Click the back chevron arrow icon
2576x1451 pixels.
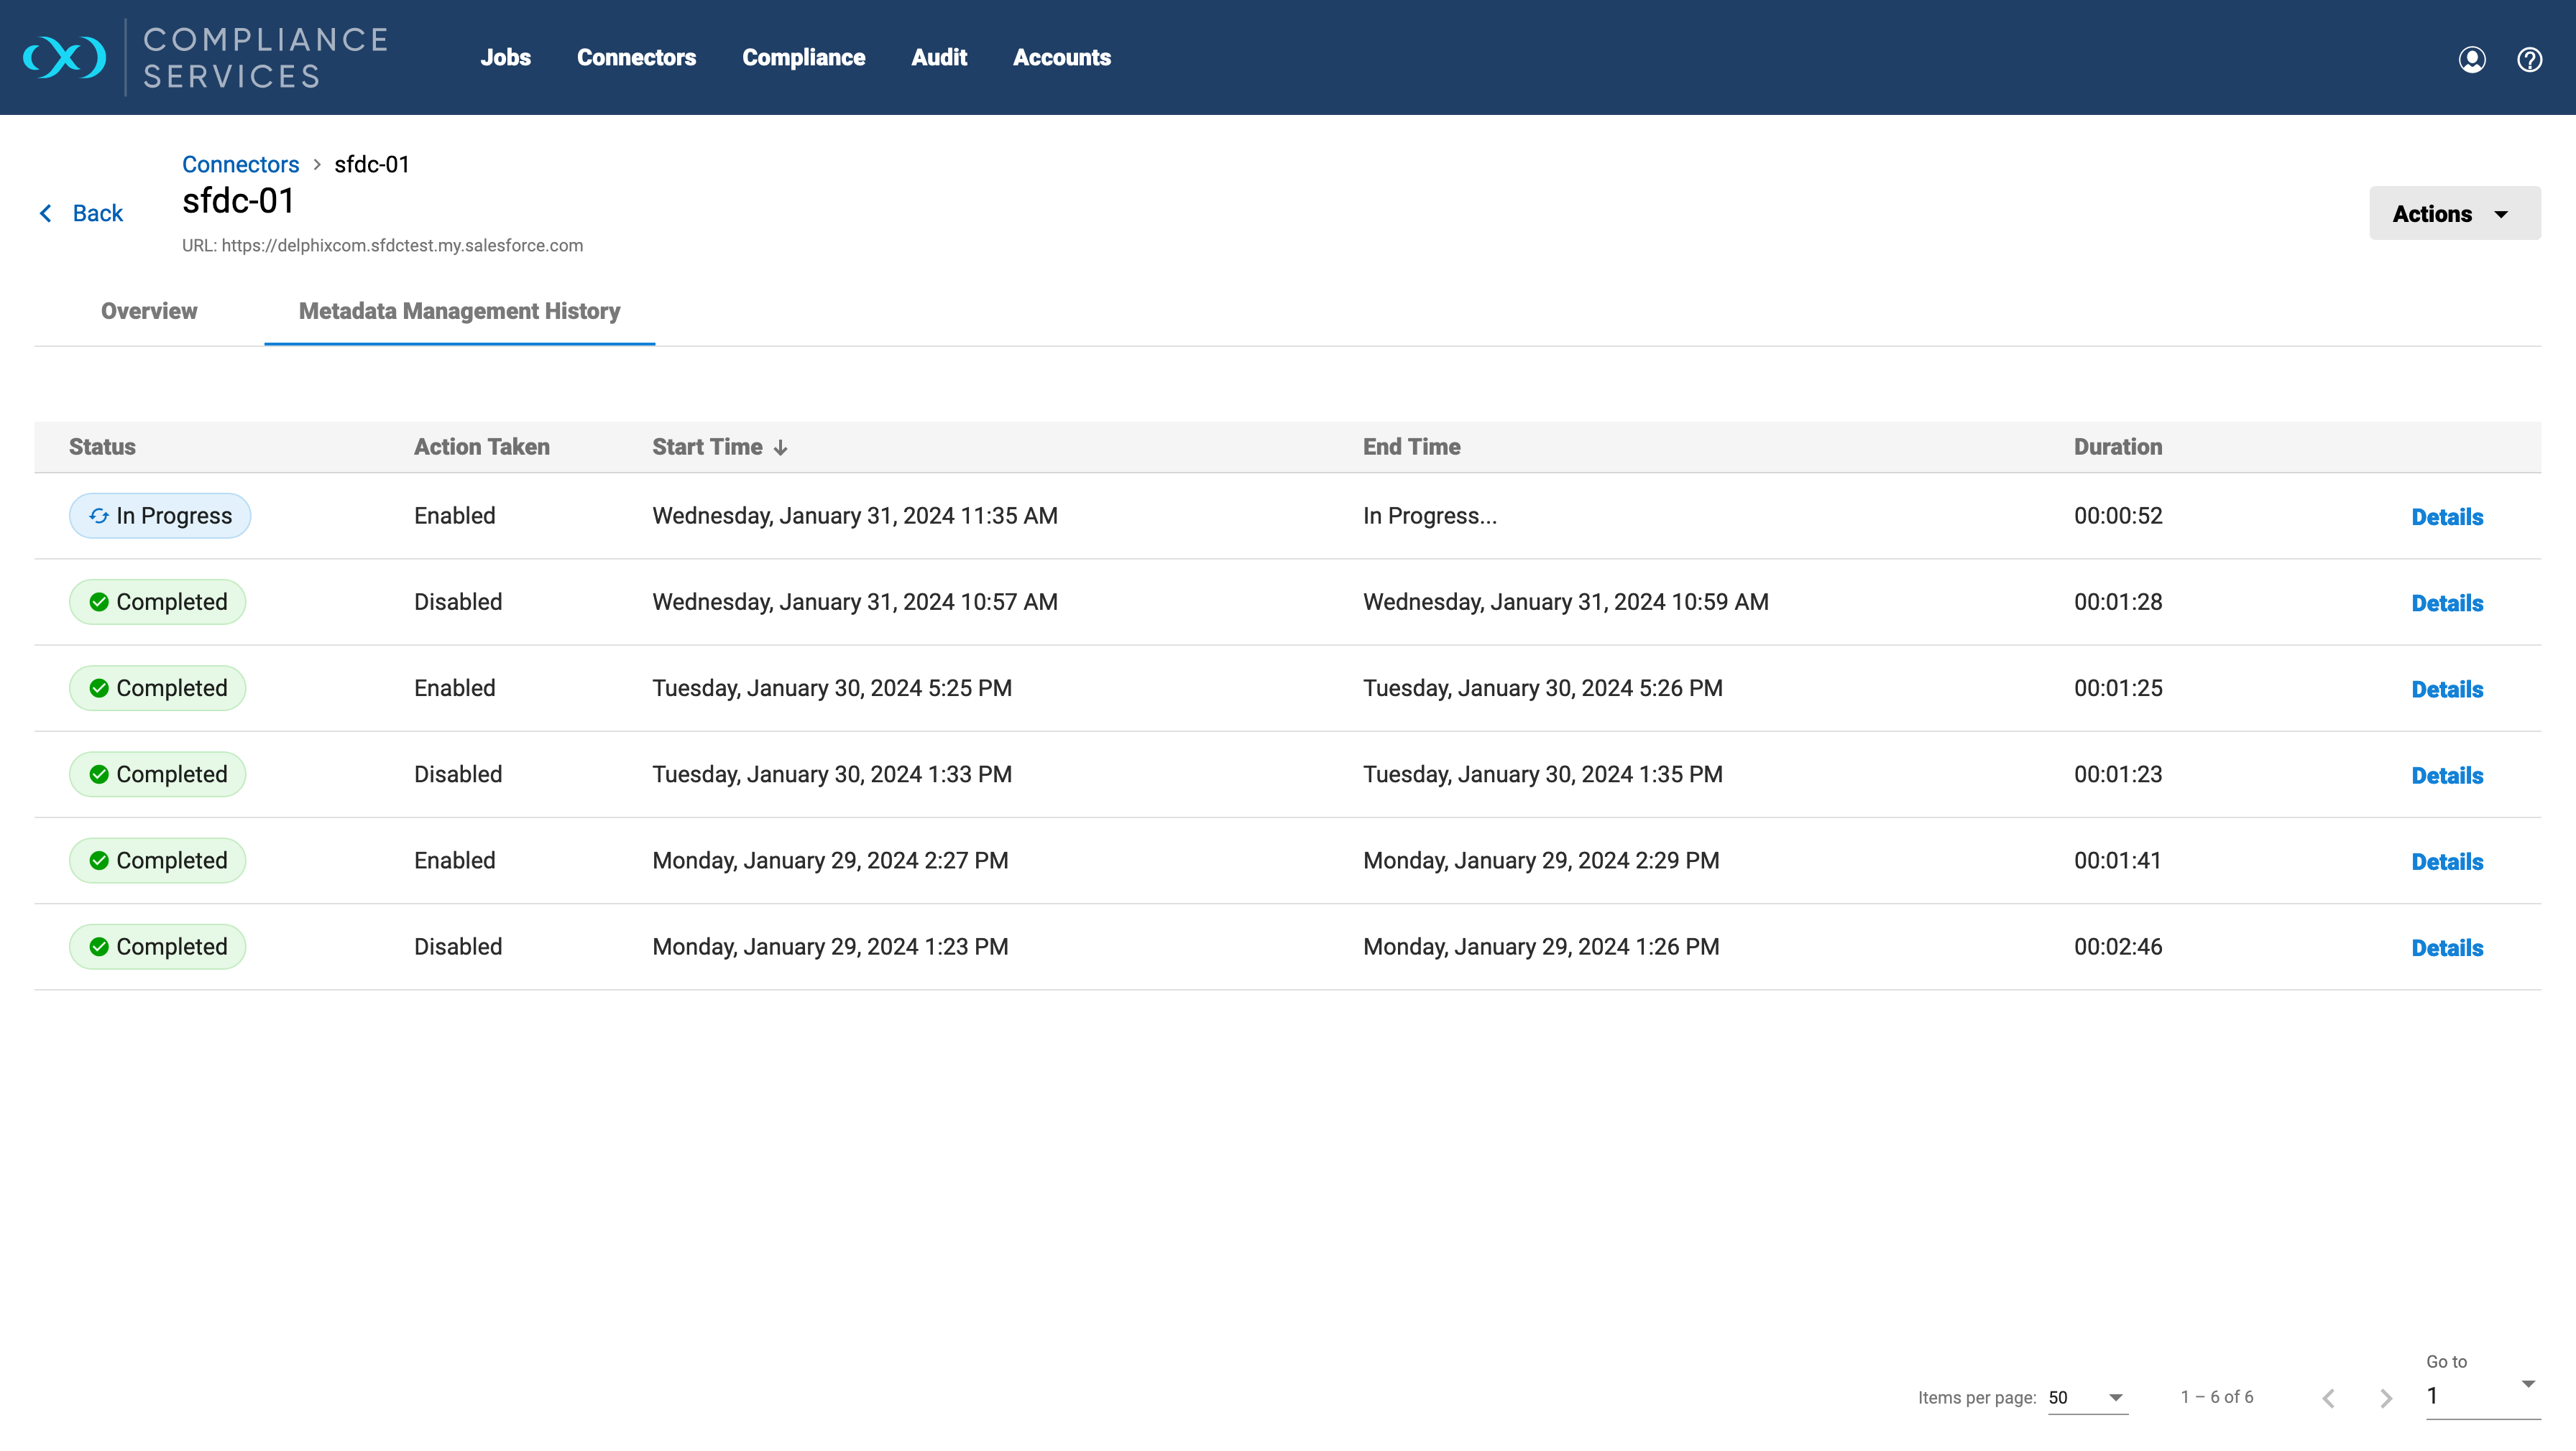pyautogui.click(x=46, y=213)
